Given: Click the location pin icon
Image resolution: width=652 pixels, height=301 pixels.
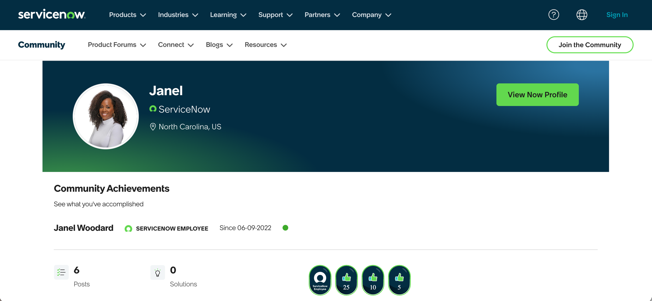Looking at the screenshot, I should point(153,127).
